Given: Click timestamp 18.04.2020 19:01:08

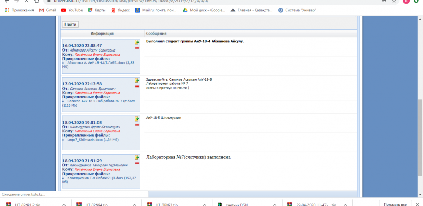Looking at the screenshot, I should [82, 122].
